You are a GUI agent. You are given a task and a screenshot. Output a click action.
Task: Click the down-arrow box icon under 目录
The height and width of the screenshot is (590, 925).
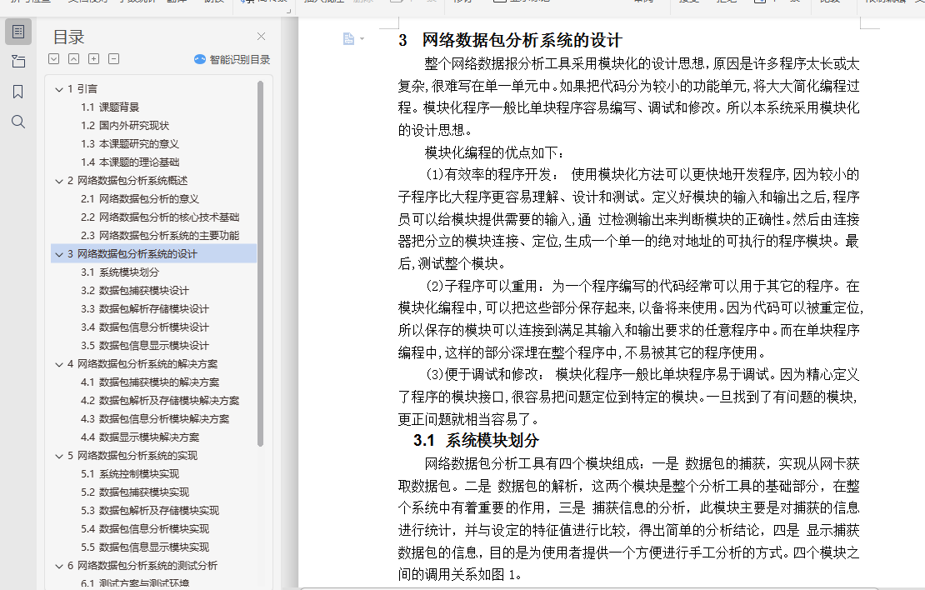pos(53,59)
